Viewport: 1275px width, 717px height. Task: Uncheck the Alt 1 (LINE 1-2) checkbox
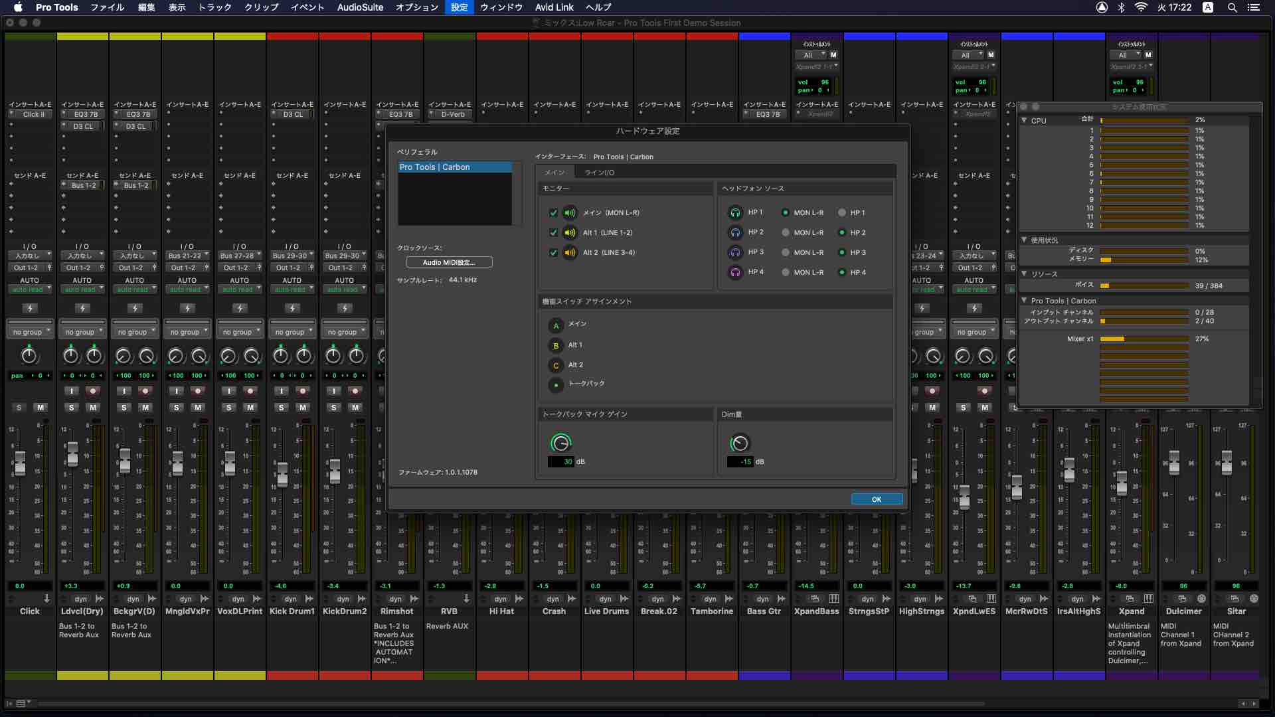click(x=553, y=233)
